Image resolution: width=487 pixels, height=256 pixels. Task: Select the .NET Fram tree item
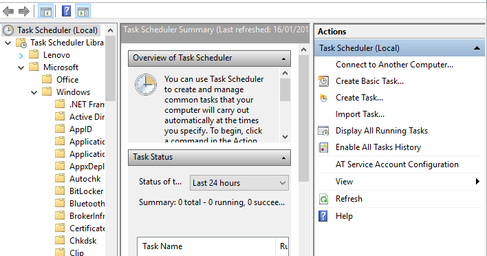coord(87,105)
